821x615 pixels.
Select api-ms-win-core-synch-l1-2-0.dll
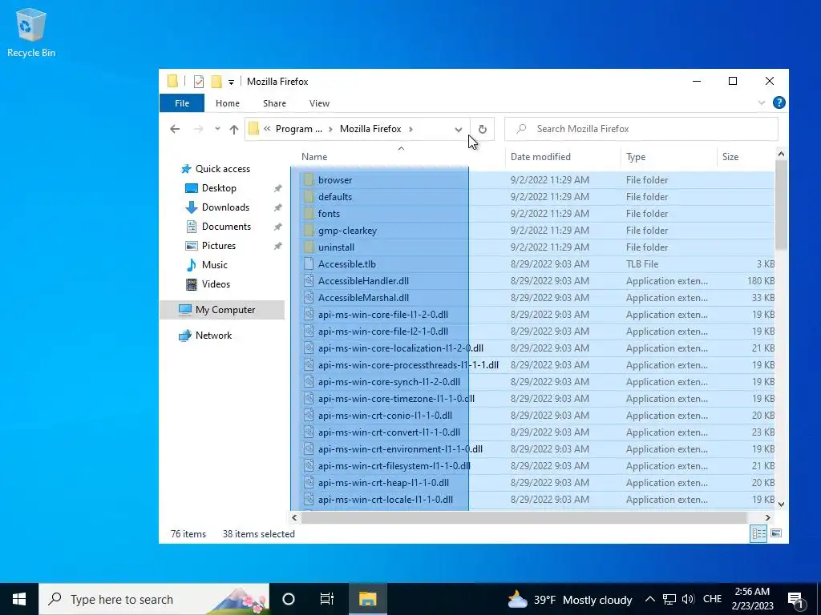pyautogui.click(x=389, y=382)
